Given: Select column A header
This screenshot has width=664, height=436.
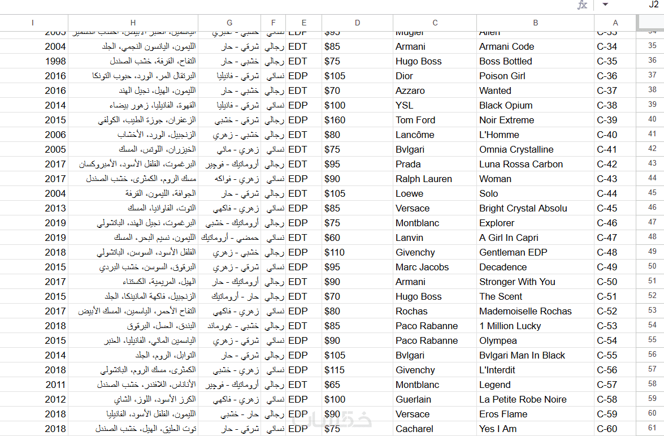Looking at the screenshot, I should point(615,23).
